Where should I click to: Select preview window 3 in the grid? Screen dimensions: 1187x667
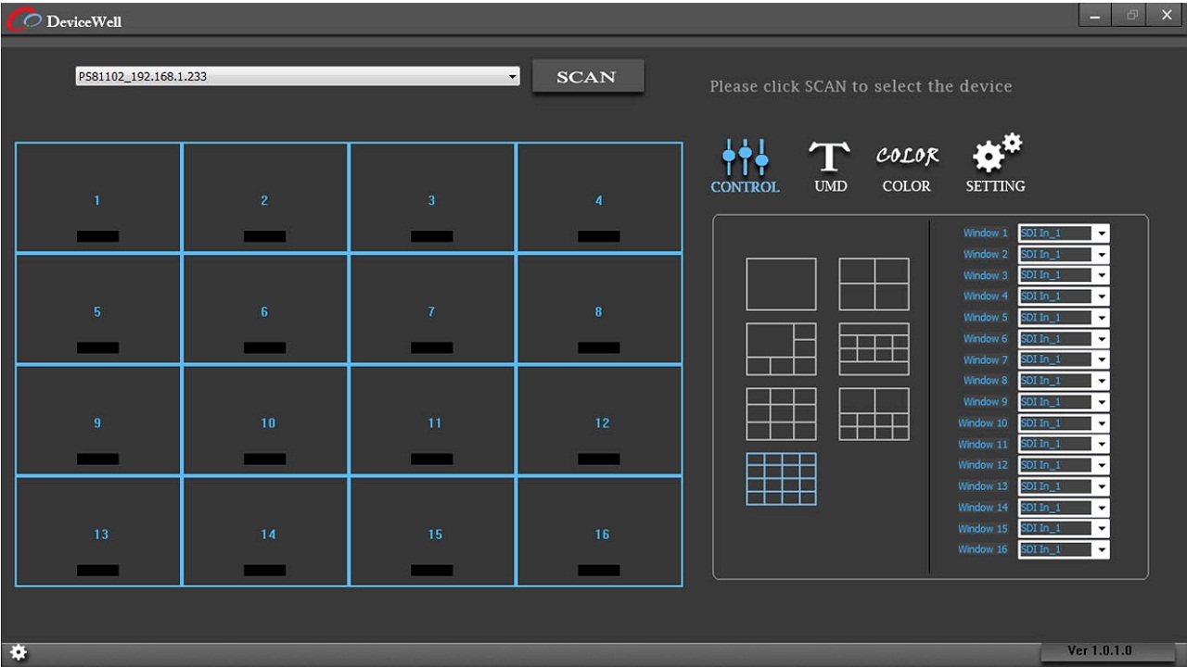tap(432, 197)
